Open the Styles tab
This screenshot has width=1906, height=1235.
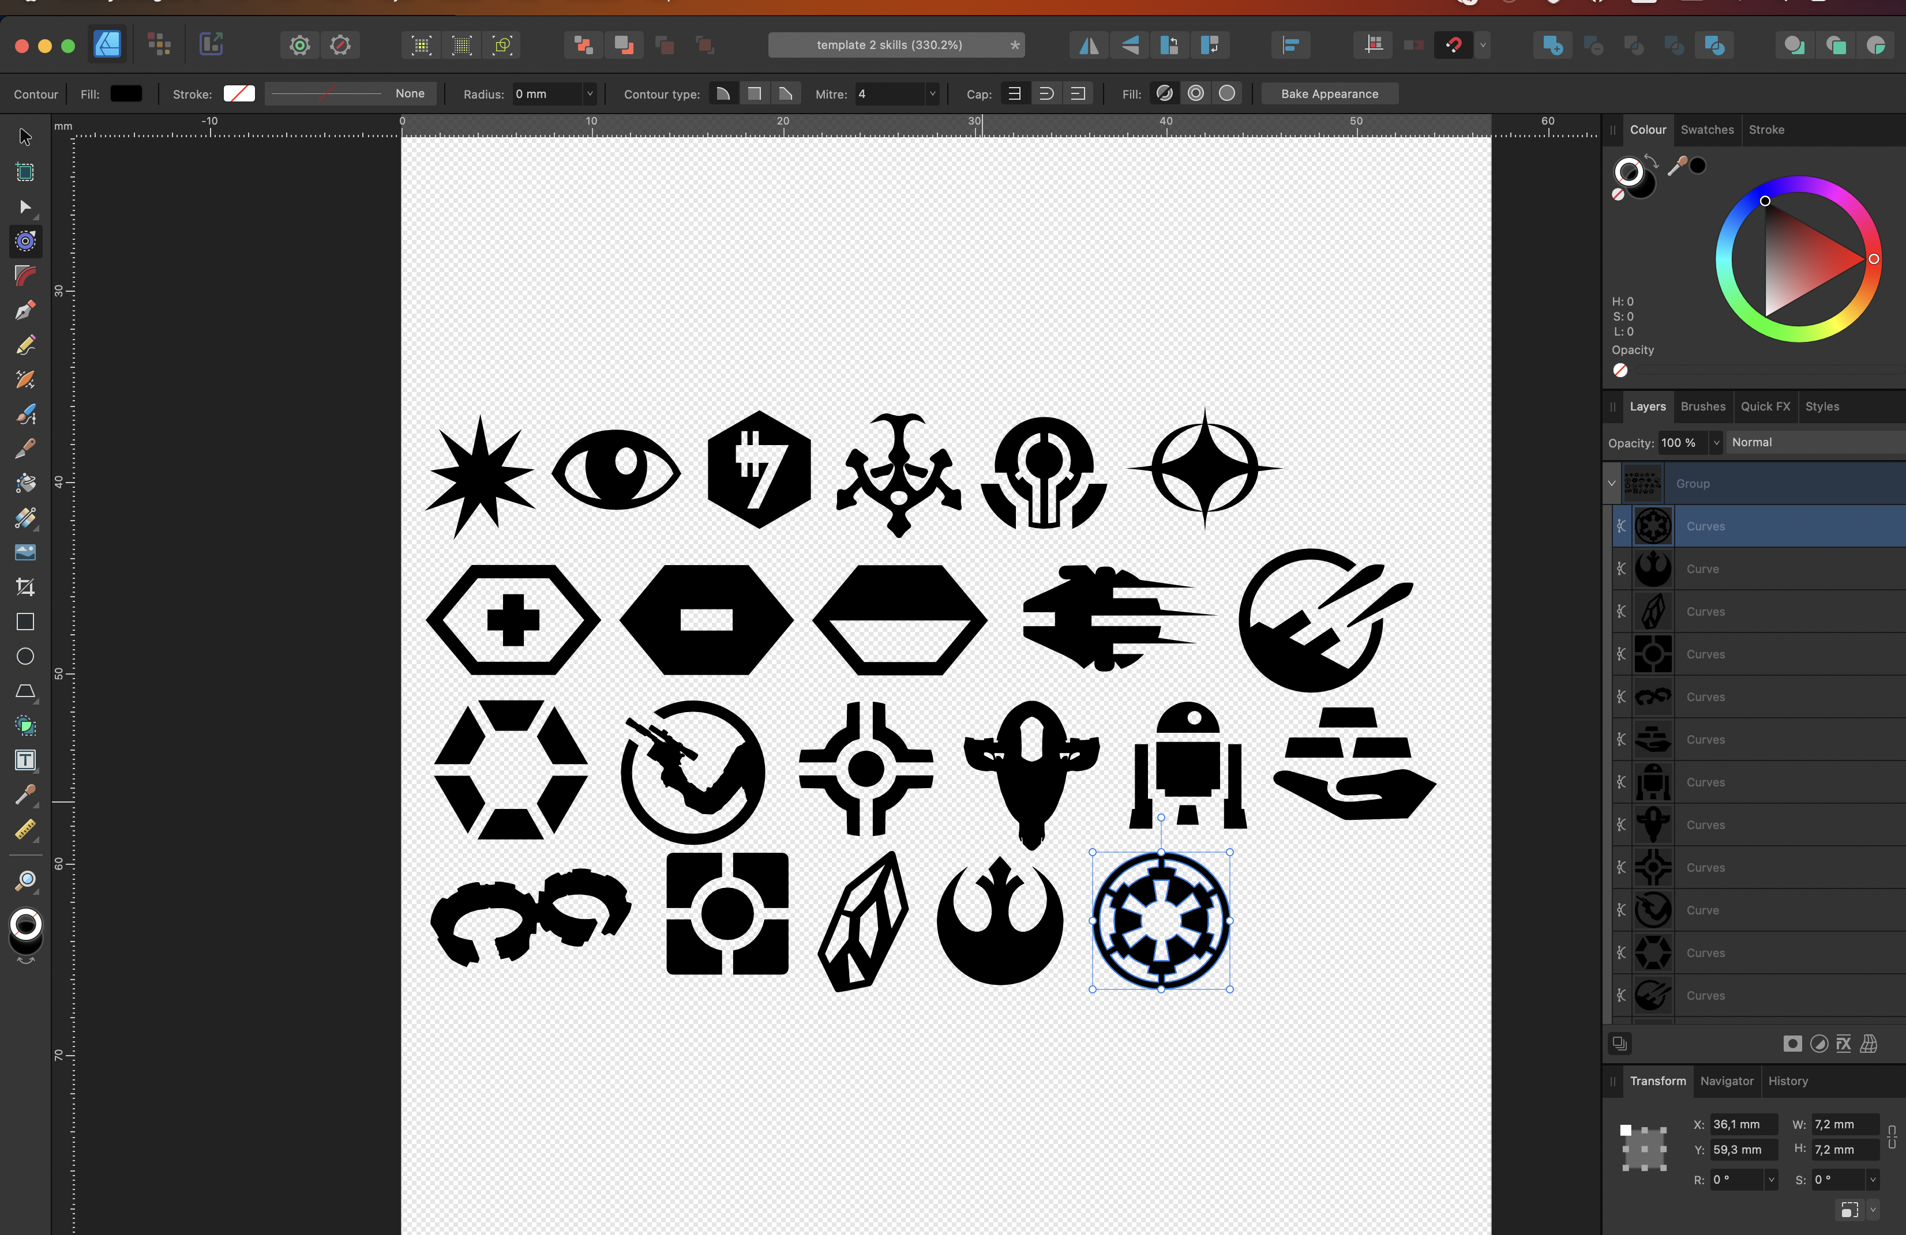pyautogui.click(x=1822, y=406)
